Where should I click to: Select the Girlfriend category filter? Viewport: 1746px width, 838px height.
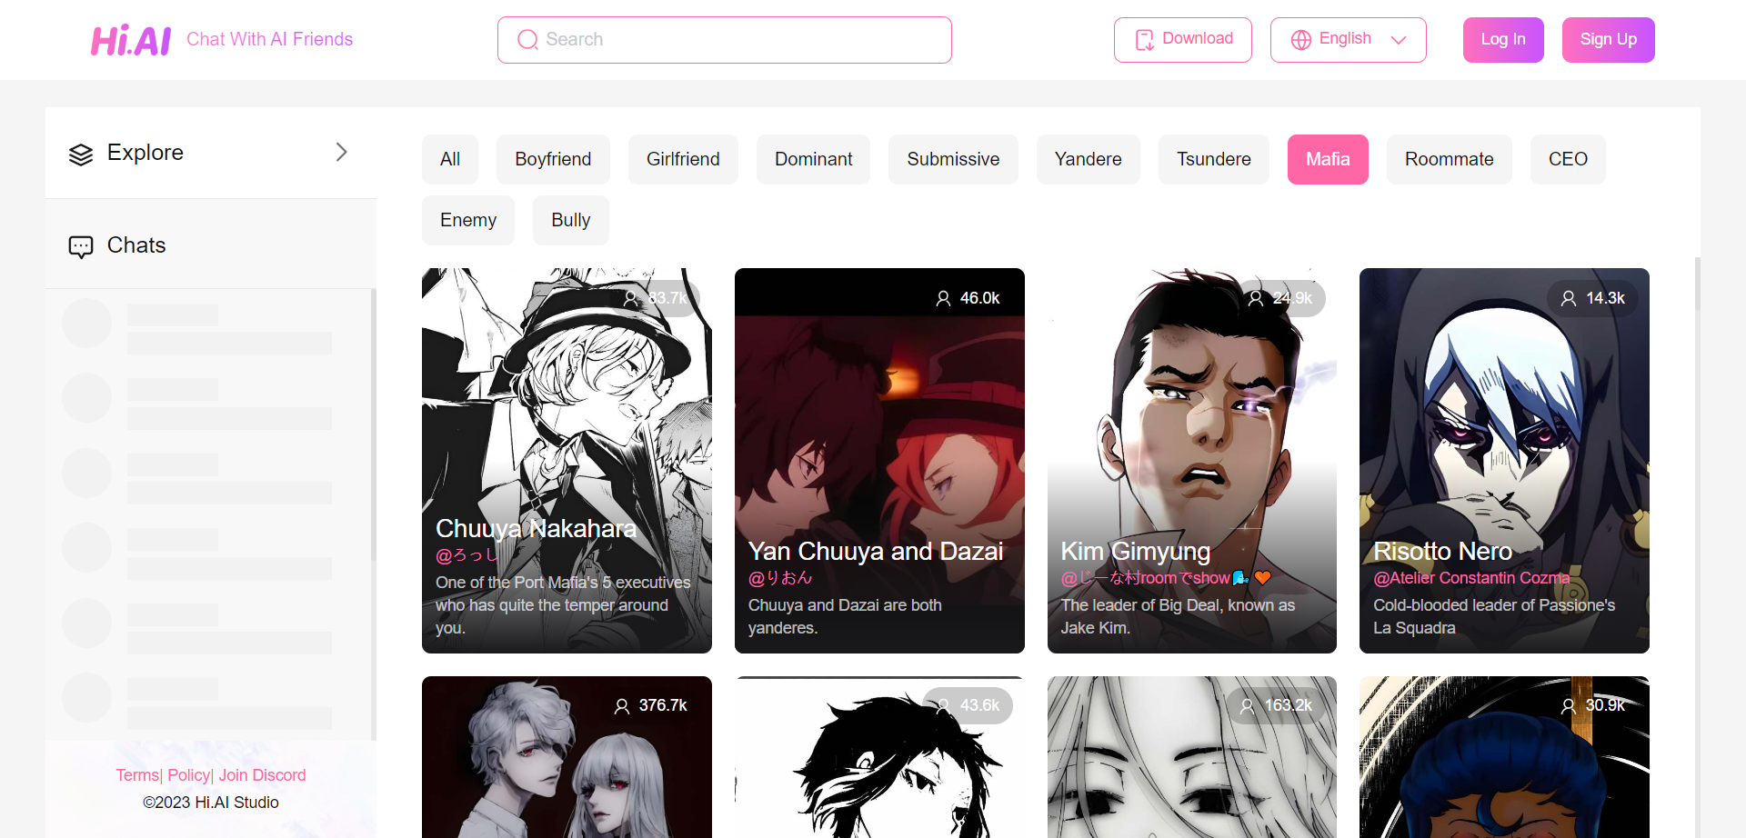[x=683, y=159]
